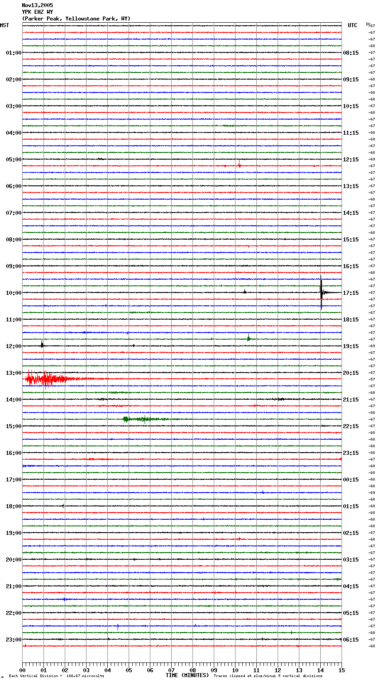The width and height of the screenshot is (377, 682).
Task: Select the 07:00 MST time label
Action: 14,213
